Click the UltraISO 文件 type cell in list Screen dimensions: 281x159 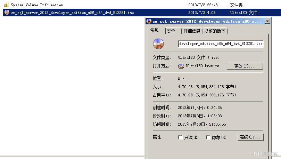(243, 13)
